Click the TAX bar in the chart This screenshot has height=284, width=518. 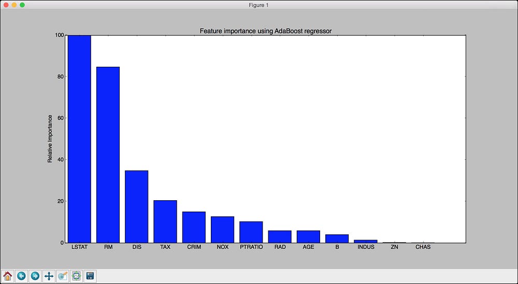click(x=165, y=221)
